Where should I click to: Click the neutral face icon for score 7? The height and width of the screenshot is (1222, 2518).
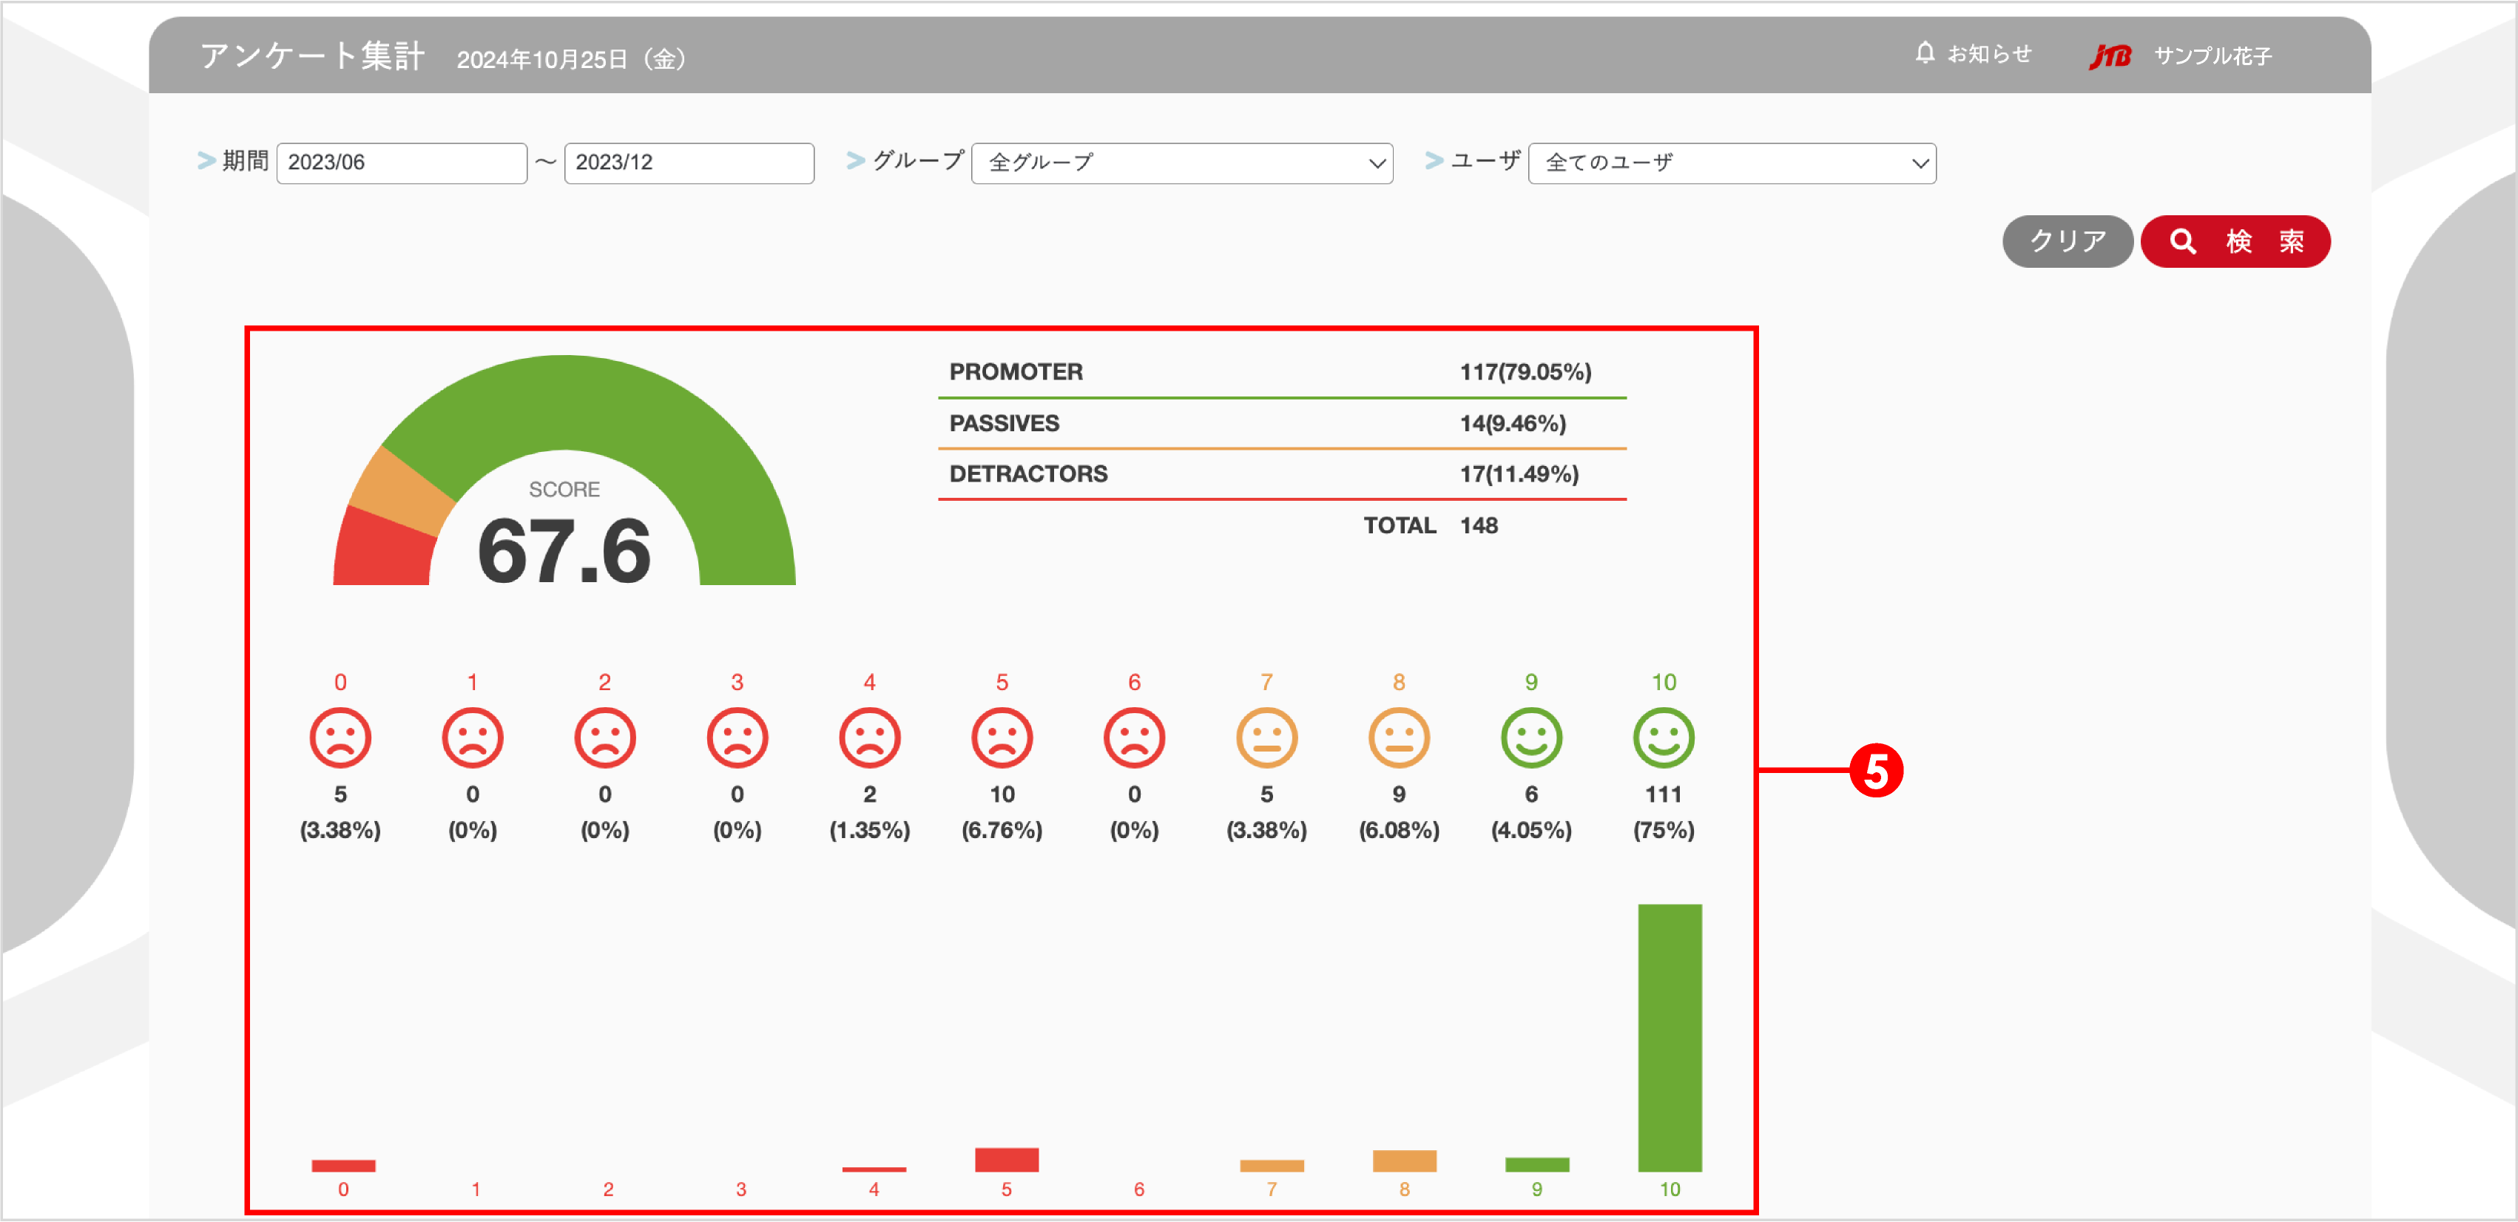(1266, 738)
